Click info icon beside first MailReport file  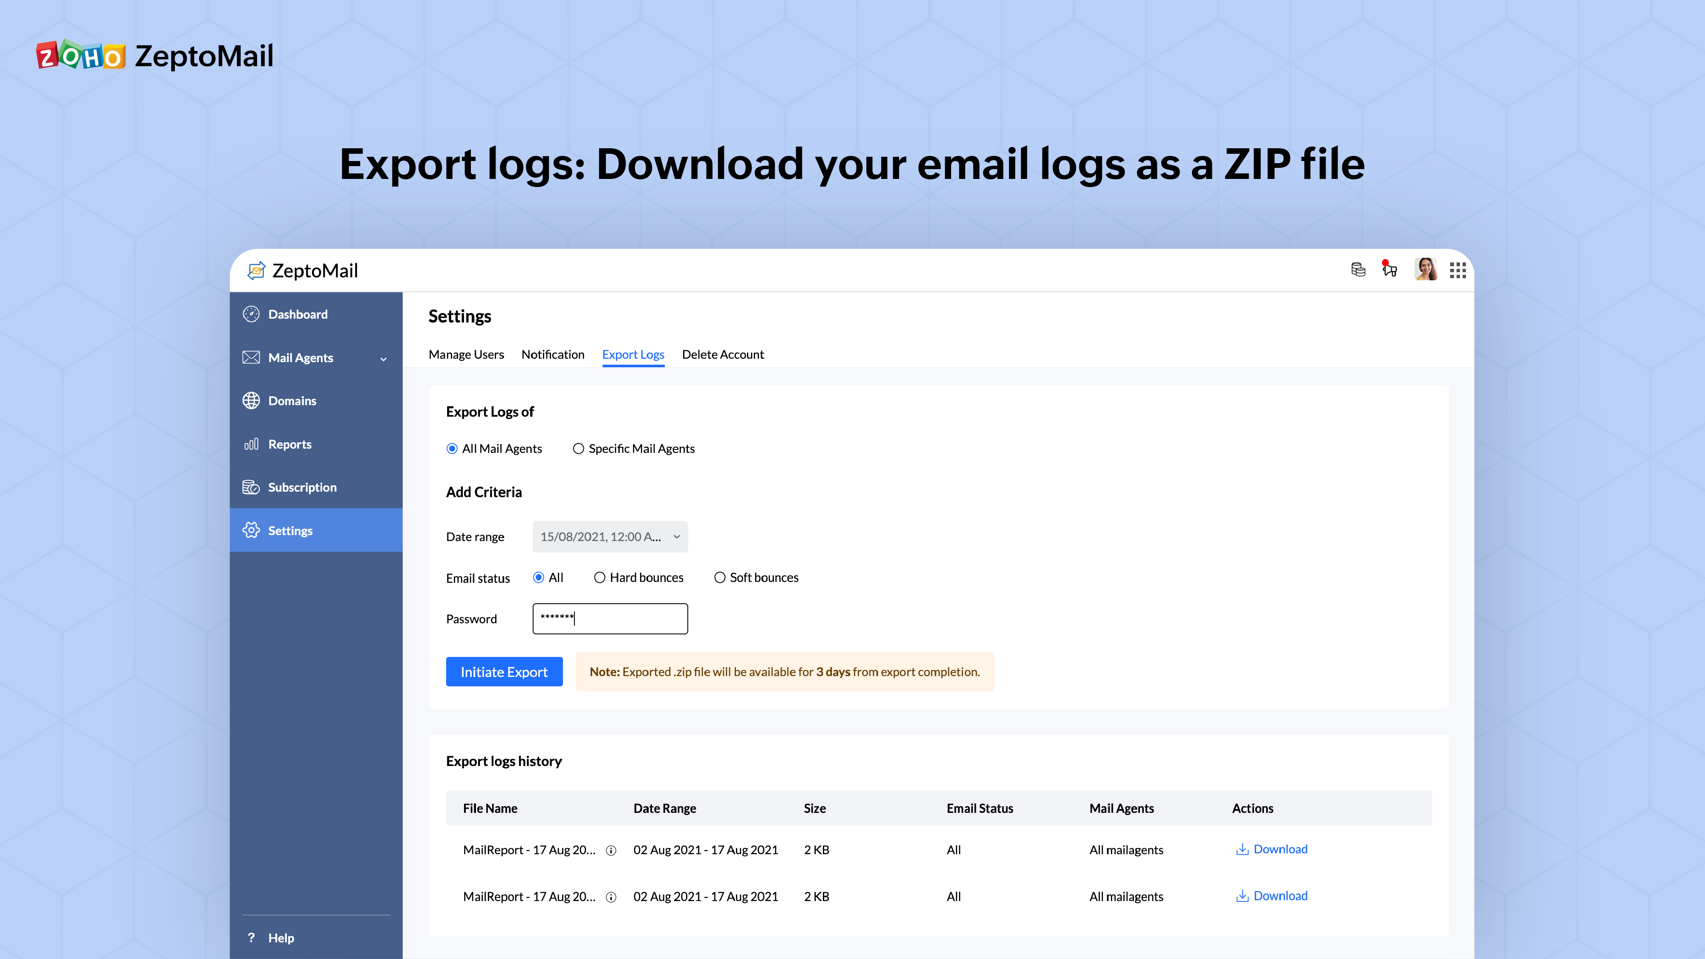pyautogui.click(x=611, y=850)
